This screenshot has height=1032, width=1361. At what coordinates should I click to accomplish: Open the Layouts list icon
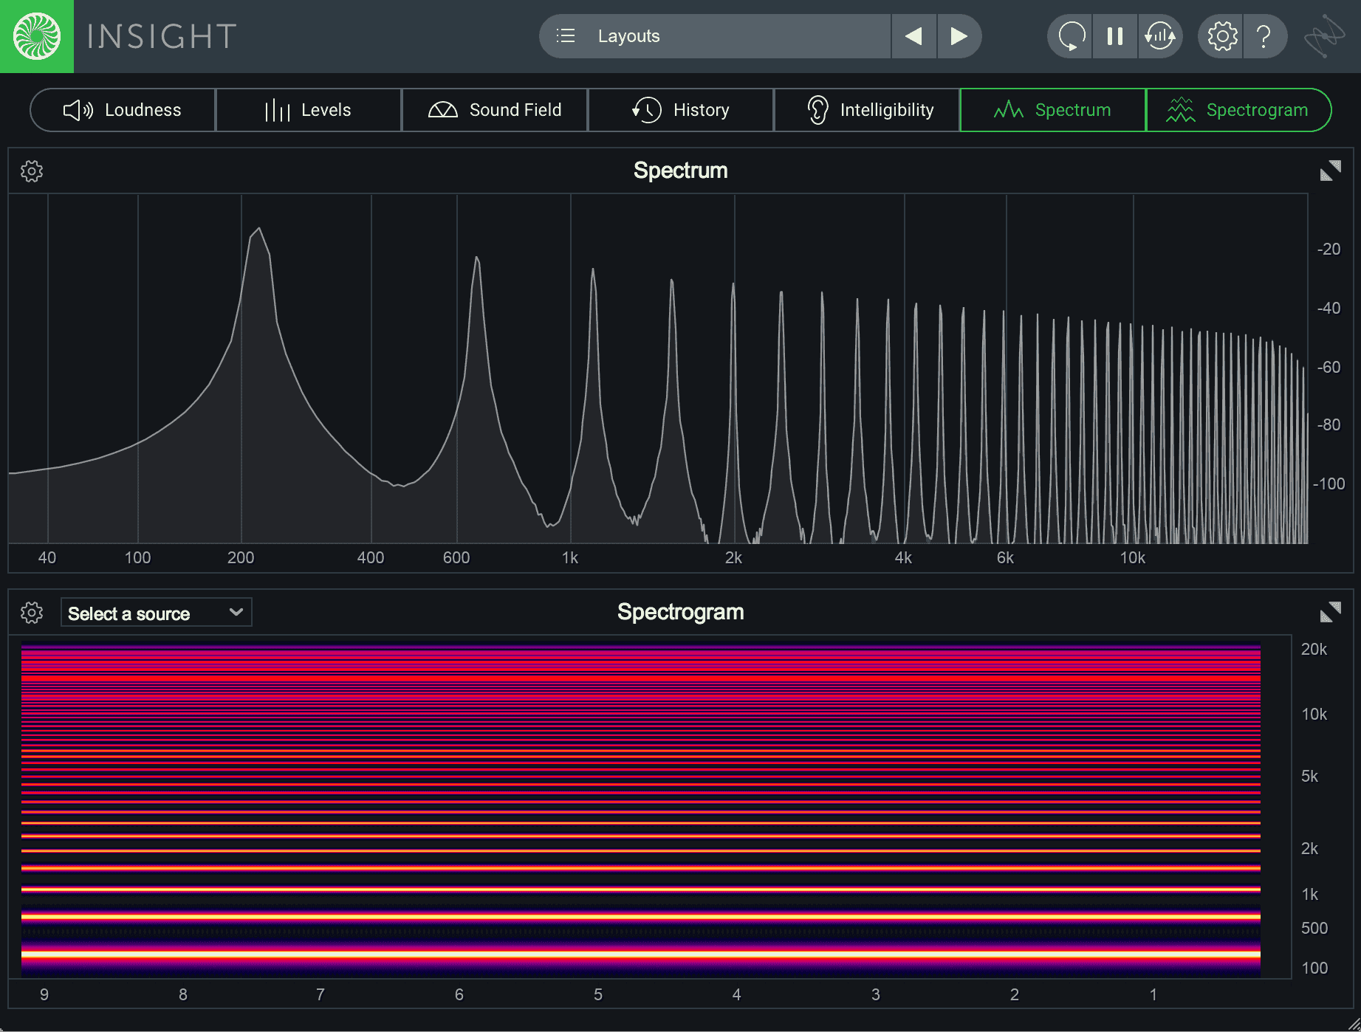click(x=566, y=36)
